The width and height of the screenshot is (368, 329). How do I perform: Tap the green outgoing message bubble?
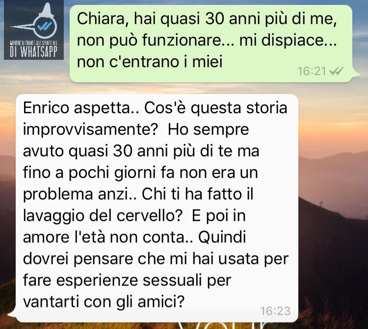[x=211, y=44]
